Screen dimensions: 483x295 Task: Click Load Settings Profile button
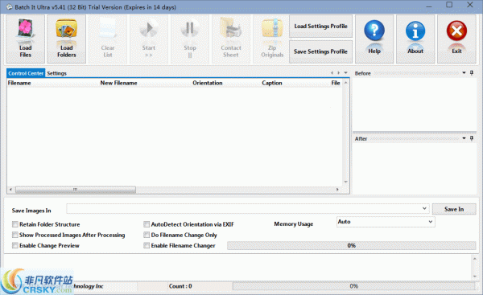320,27
